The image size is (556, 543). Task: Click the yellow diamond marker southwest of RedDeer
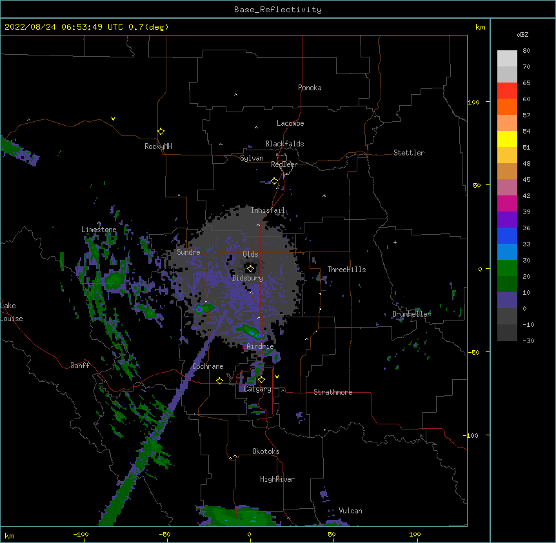274,181
